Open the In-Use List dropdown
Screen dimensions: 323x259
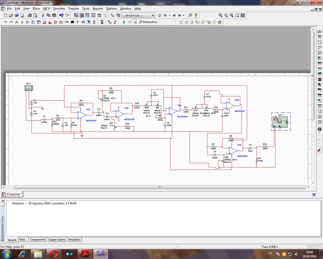[138, 15]
